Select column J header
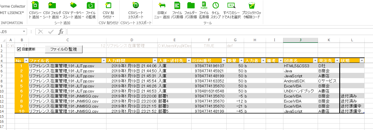 [x=300, y=40]
